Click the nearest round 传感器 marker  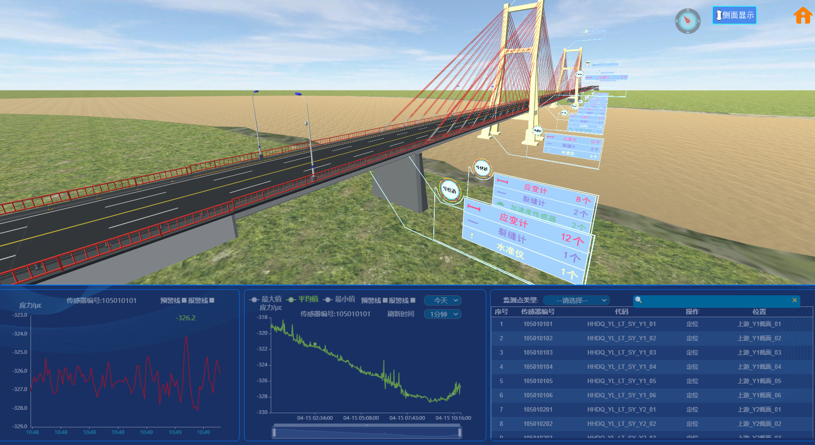449,190
